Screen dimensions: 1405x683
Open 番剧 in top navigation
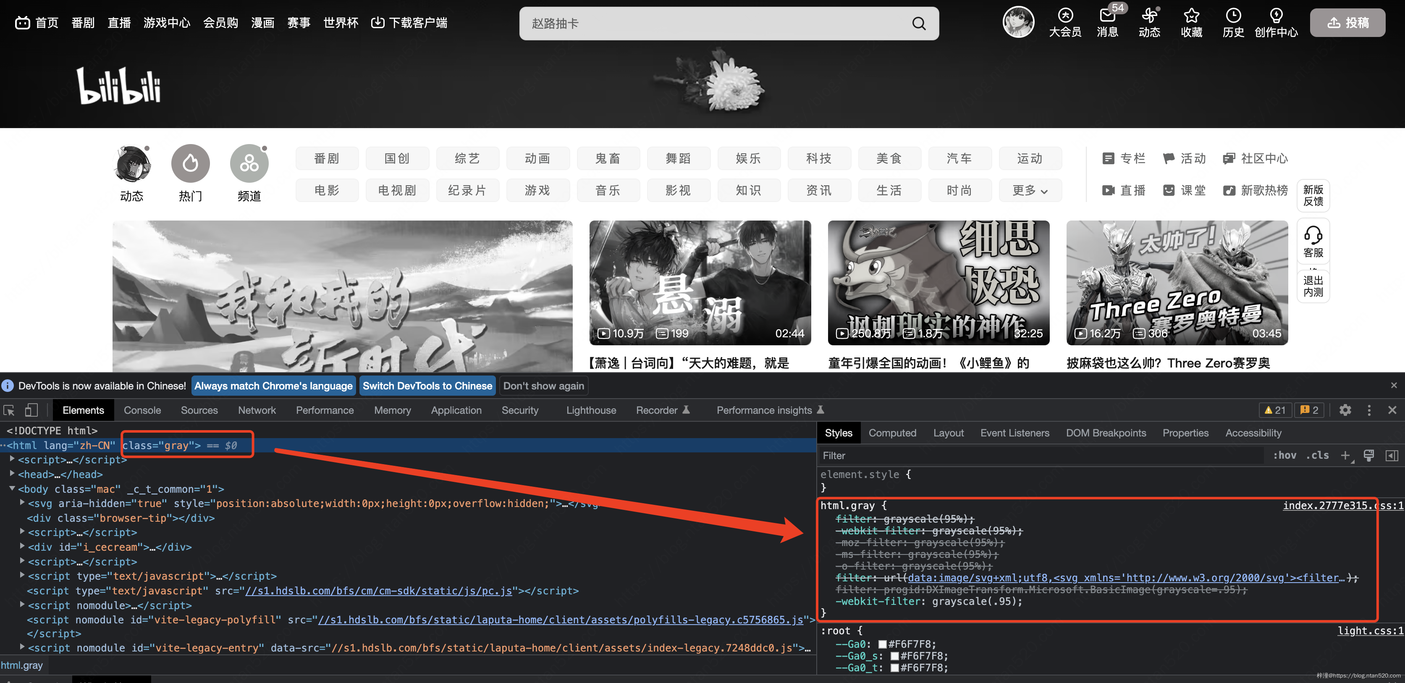coord(83,23)
